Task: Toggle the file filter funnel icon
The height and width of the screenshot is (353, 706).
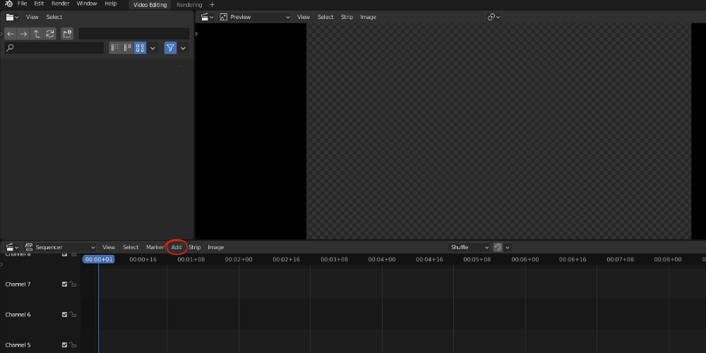Action: click(170, 48)
